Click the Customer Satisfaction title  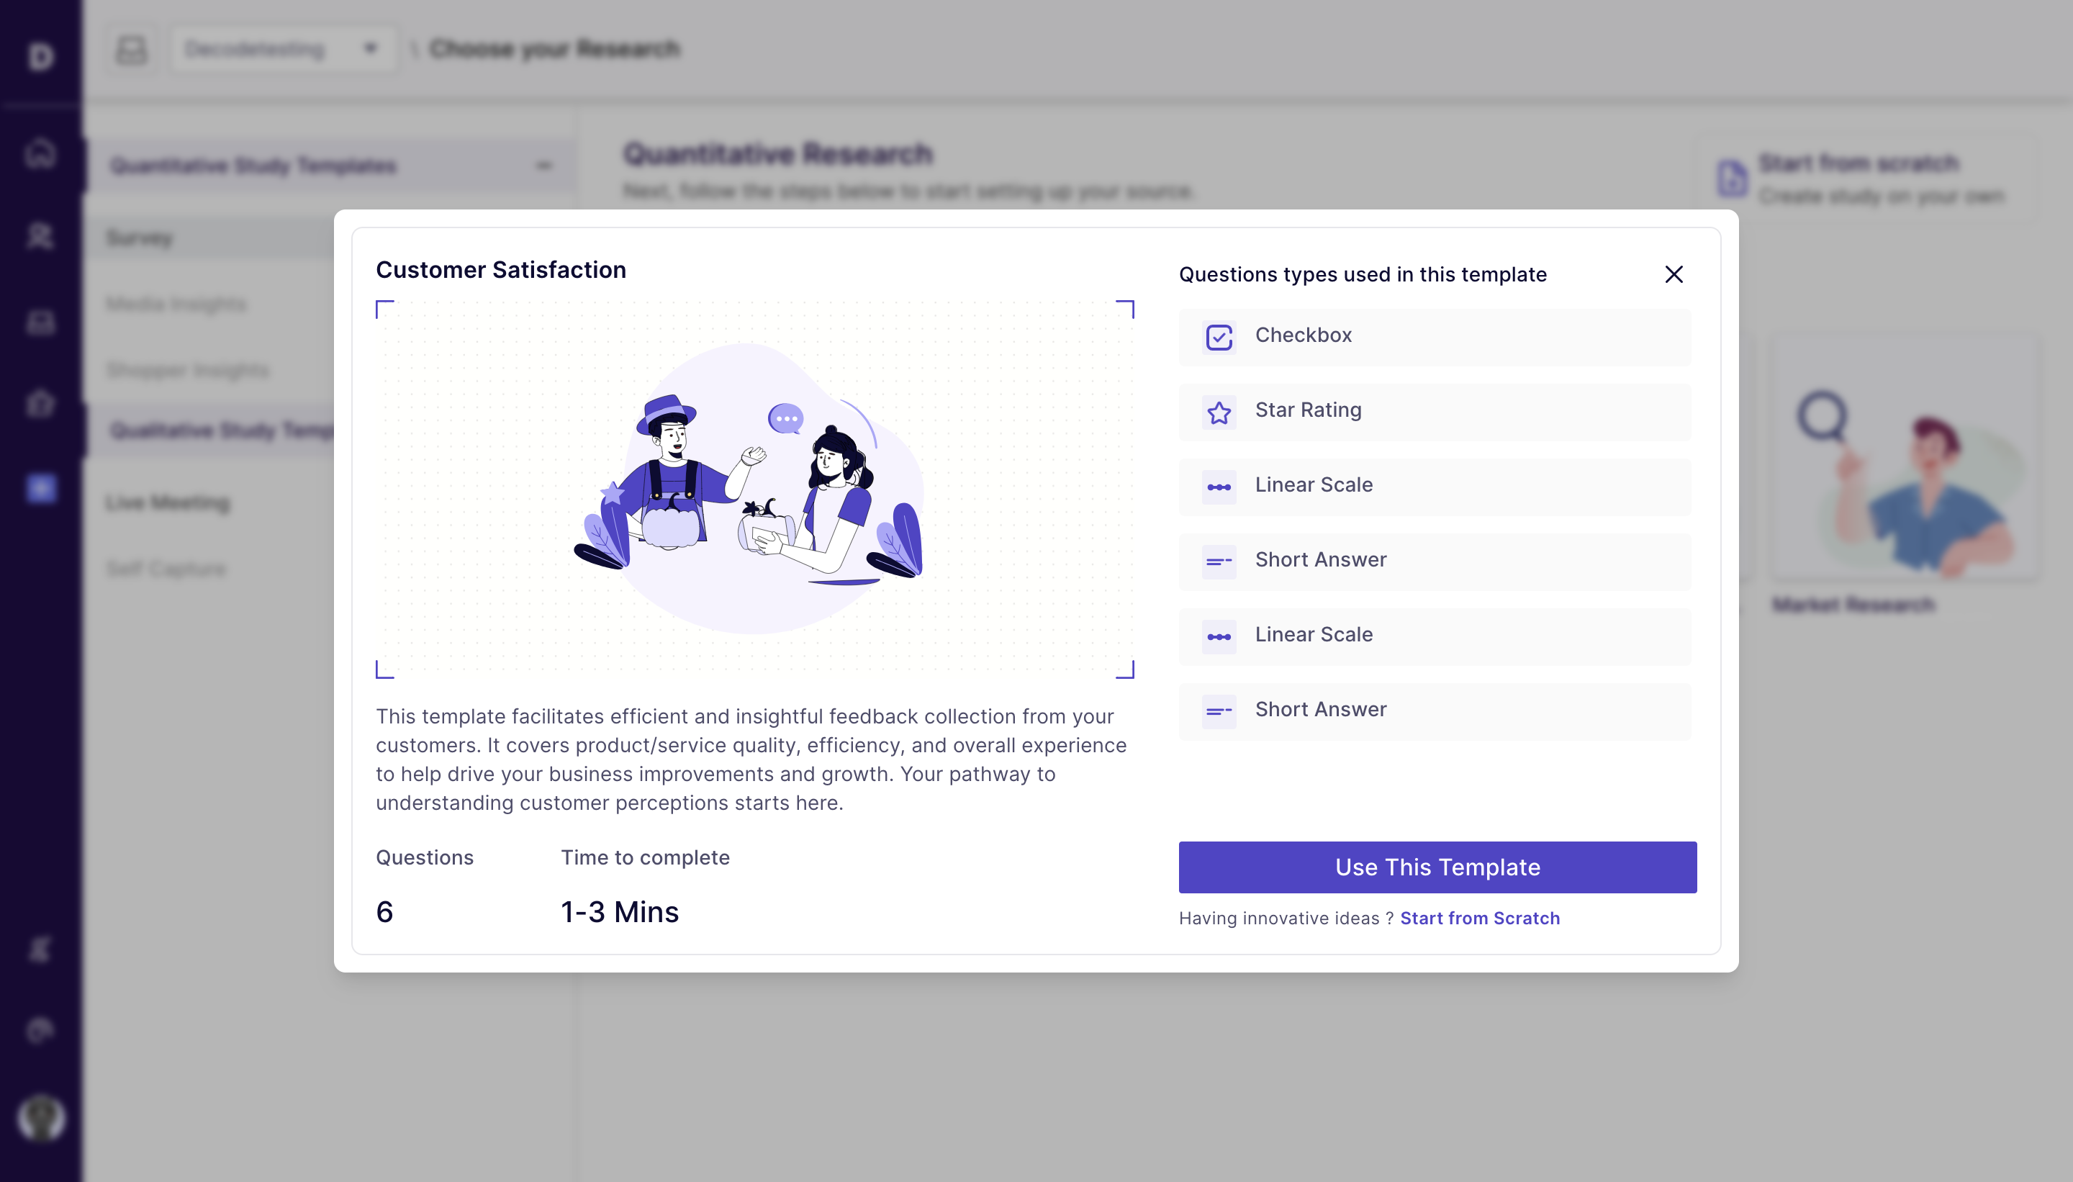coord(501,269)
